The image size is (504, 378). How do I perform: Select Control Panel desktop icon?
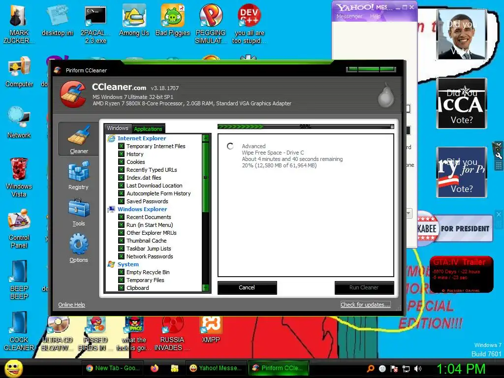pyautogui.click(x=19, y=229)
